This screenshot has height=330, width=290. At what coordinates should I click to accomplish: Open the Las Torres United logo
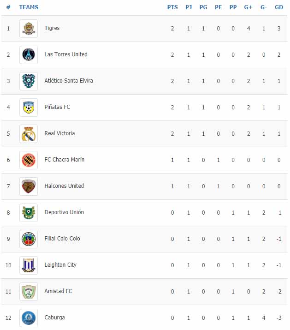coord(29,55)
